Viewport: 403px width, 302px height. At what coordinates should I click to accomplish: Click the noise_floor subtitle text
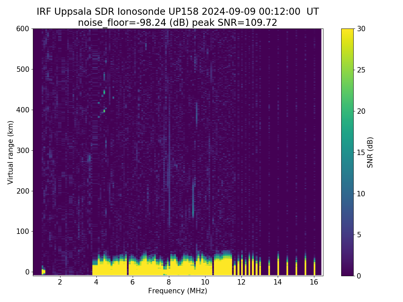(178, 23)
